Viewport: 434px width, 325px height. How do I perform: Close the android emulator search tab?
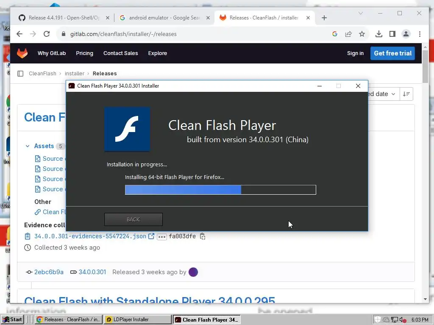pos(208,18)
